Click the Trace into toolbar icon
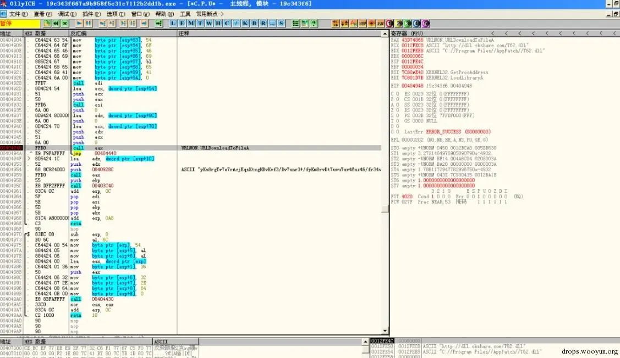This screenshot has height=358, width=620. tap(123, 23)
